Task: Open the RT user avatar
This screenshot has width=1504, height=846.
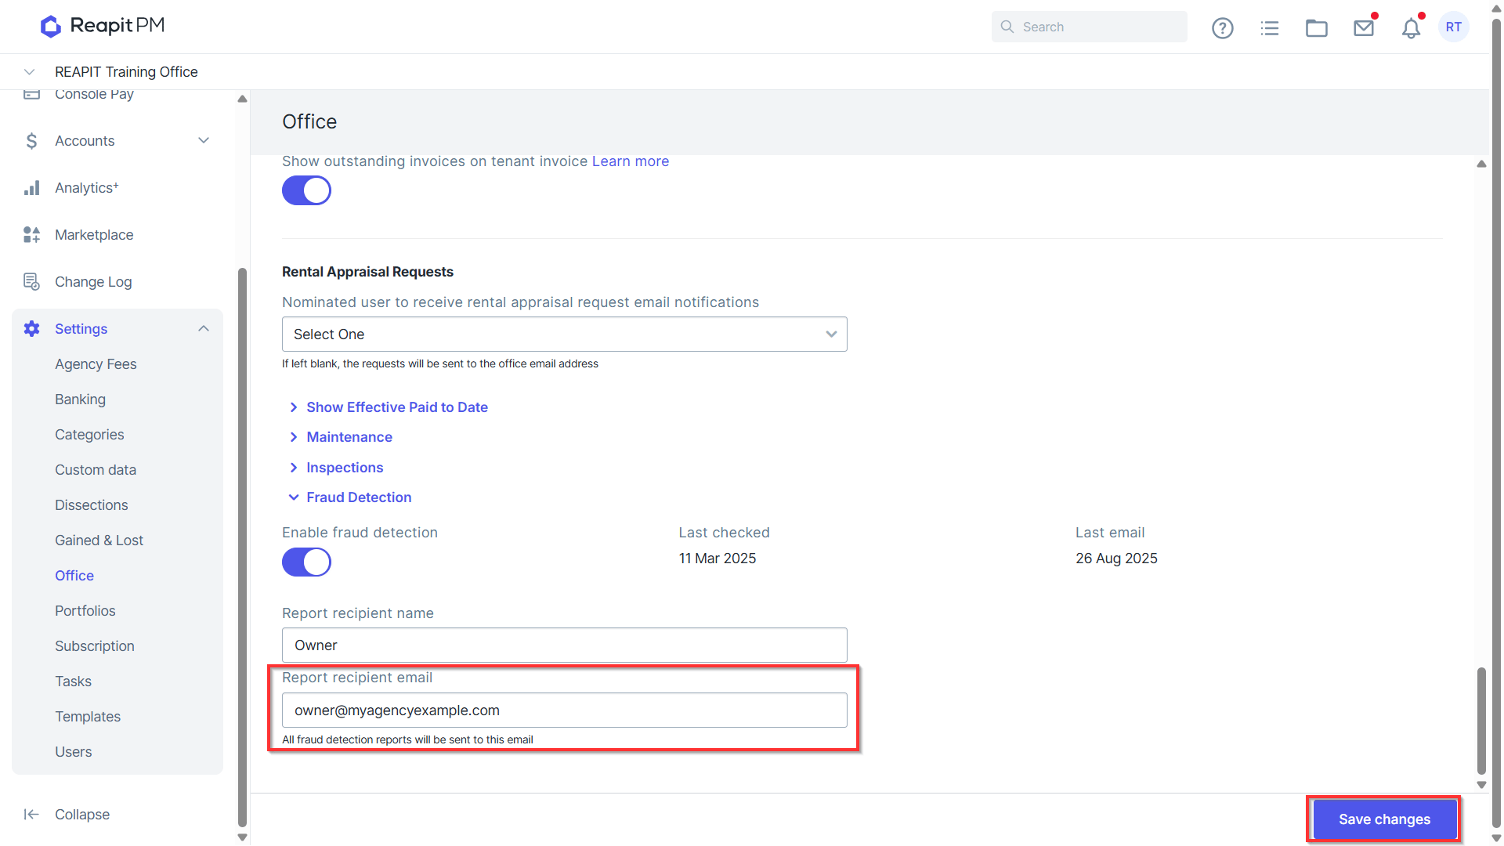Action: coord(1454,27)
